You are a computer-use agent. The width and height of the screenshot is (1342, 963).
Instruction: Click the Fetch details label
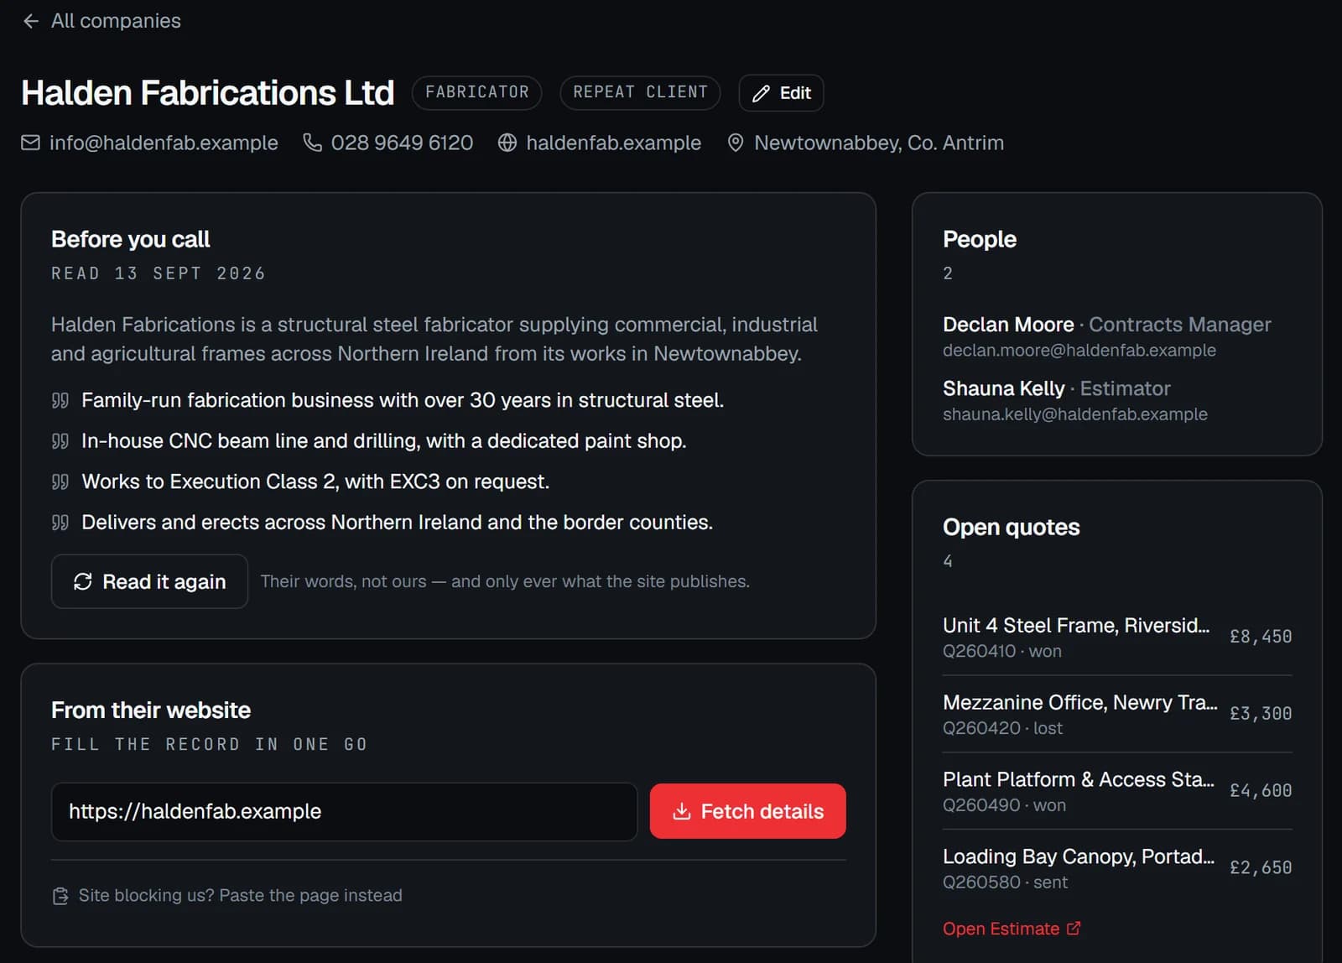click(762, 811)
